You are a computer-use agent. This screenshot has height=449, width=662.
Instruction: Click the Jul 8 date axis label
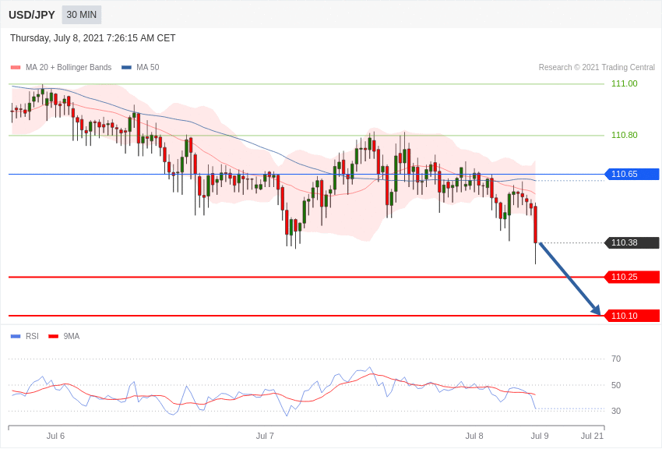pyautogui.click(x=474, y=436)
